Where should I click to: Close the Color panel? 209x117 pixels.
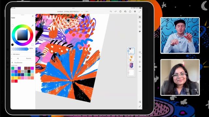[x=33, y=16]
